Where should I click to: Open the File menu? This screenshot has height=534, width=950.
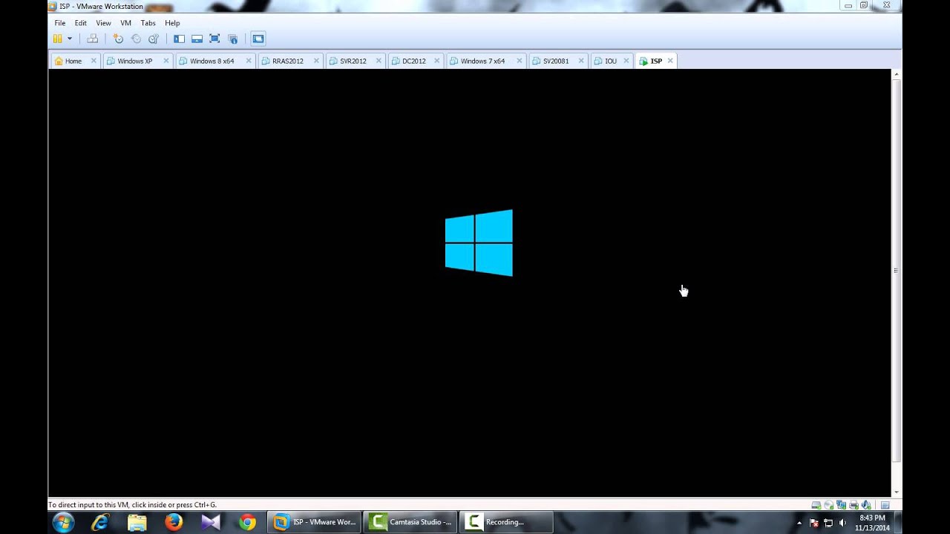click(60, 23)
